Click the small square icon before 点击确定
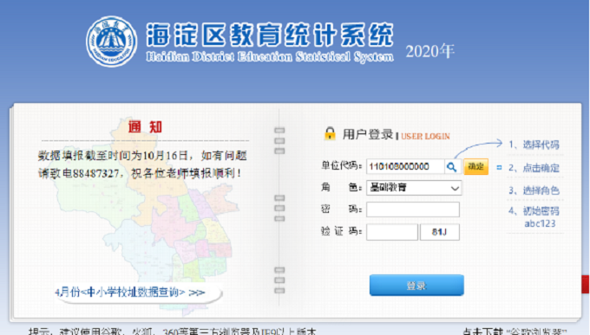The height and width of the screenshot is (335, 590). (499, 168)
